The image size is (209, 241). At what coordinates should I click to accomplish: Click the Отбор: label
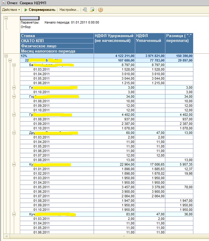(x=26, y=27)
